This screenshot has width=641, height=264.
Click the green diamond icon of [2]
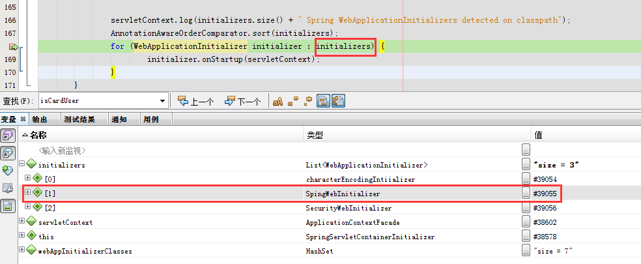[37, 207]
